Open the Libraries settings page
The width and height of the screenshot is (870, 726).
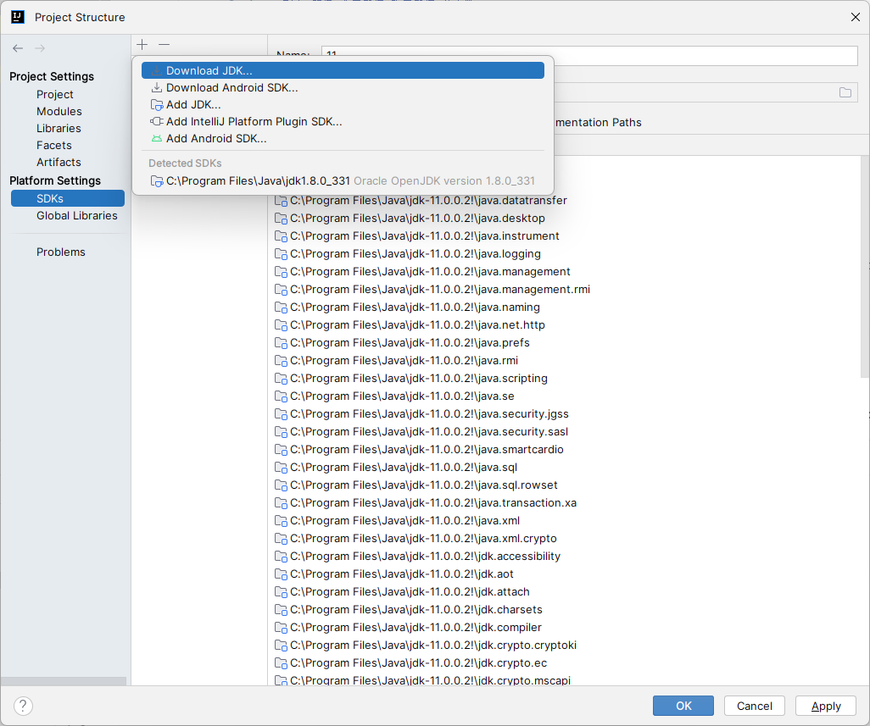coord(59,128)
